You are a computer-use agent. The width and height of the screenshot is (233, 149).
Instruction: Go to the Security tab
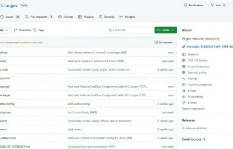point(107,17)
